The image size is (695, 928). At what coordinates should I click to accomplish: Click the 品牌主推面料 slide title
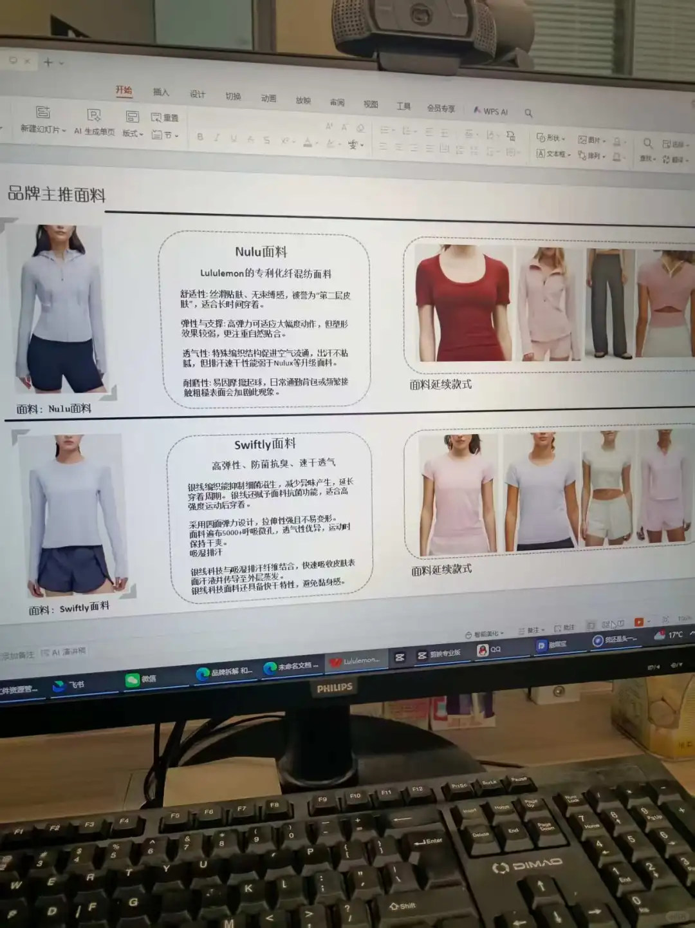click(57, 193)
